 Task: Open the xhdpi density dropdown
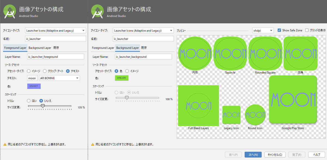263,30
